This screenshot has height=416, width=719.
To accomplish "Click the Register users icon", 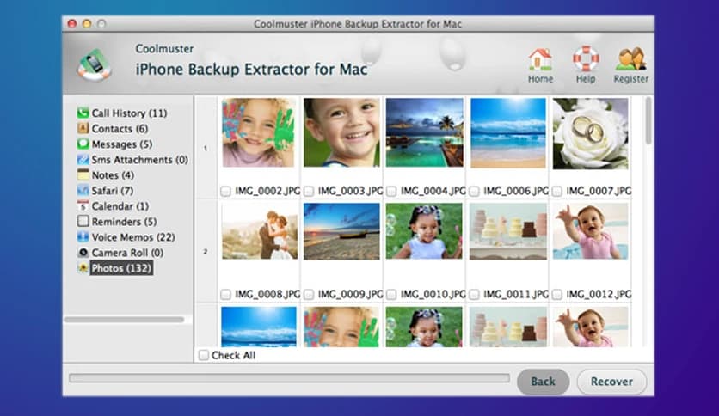I will pyautogui.click(x=631, y=59).
